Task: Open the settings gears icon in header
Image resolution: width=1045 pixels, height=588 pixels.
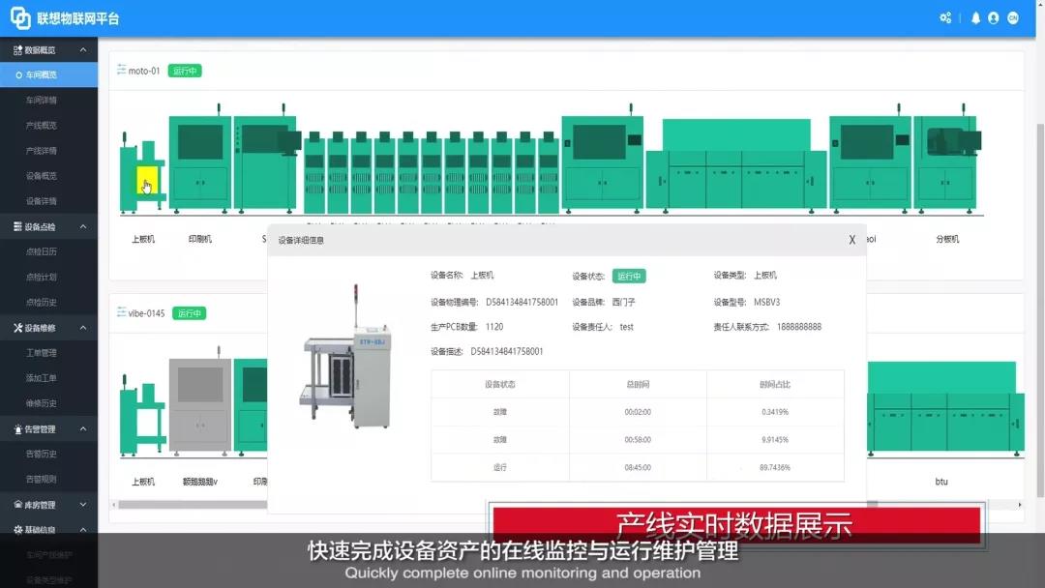Action: [x=945, y=18]
